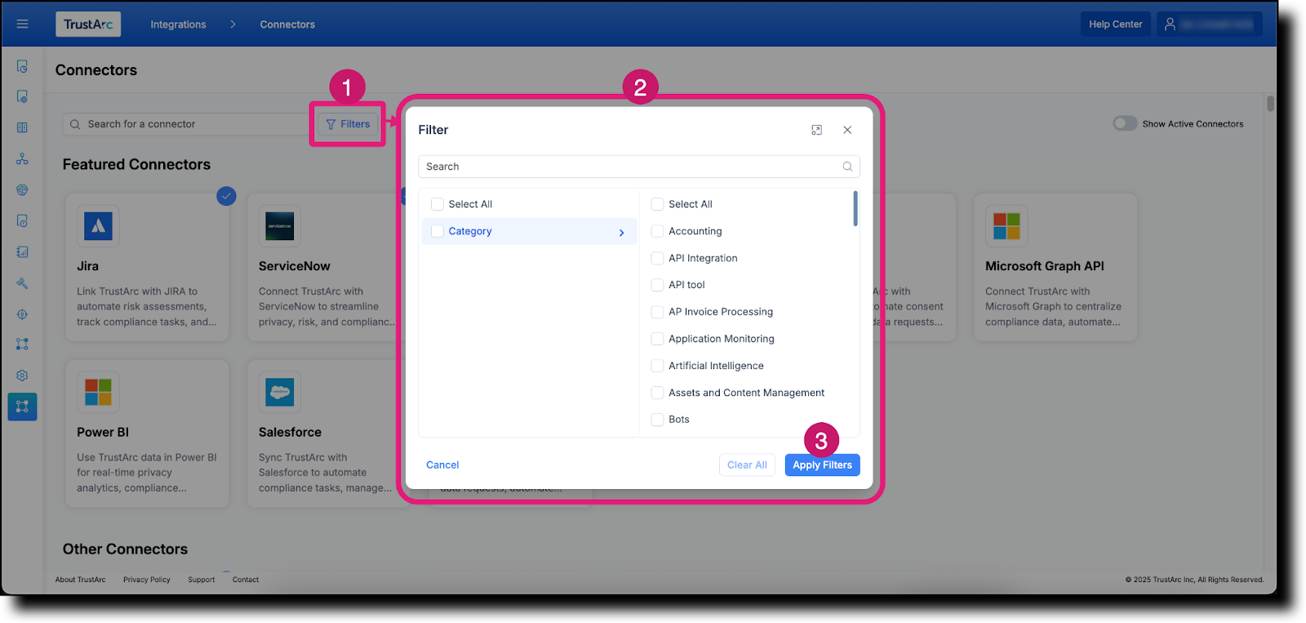Open the Privacy Policy footer link
The height and width of the screenshot is (623, 1306).
click(x=147, y=580)
